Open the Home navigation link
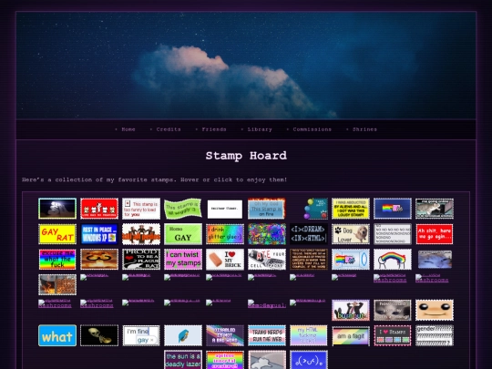 (x=128, y=129)
